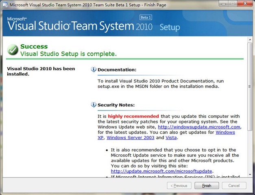Click the 'Security Notes:' heading
Screen dimensions: 255x195
tap(116, 105)
